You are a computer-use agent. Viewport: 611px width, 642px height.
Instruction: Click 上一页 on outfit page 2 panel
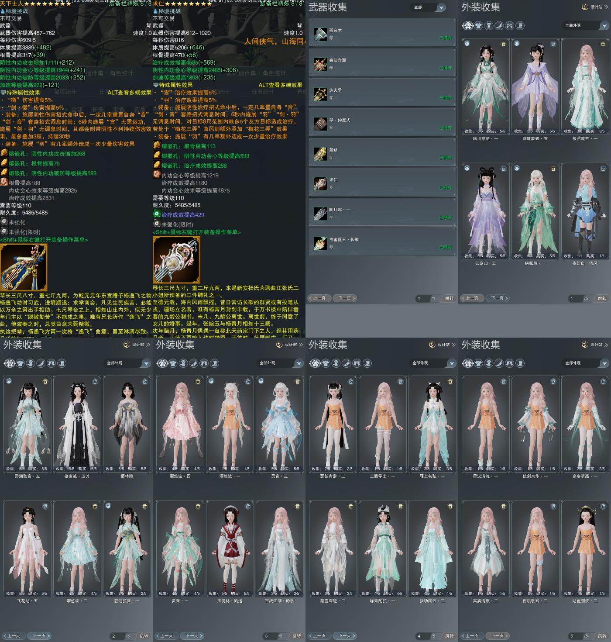(14, 636)
